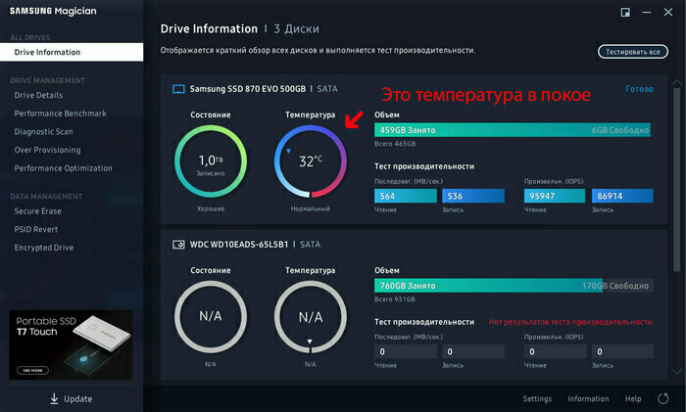Image resolution: width=686 pixels, height=412 pixels.
Task: Click the 32°C temperature gauge
Action: click(x=311, y=161)
